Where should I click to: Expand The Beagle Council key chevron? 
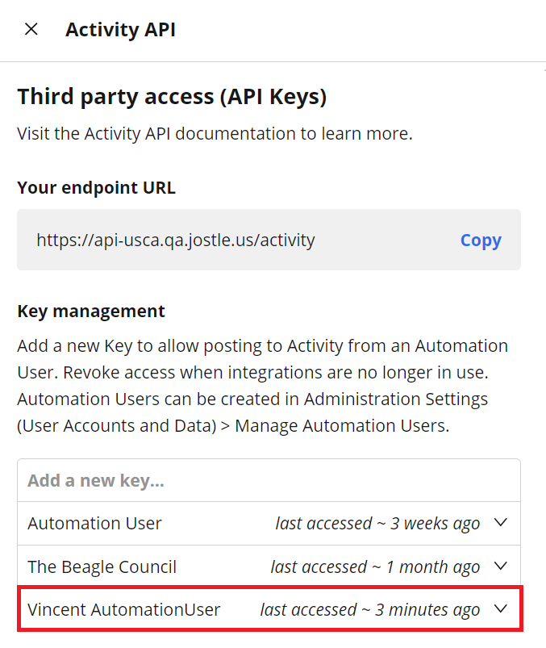click(501, 566)
